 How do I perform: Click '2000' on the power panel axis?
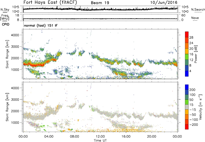(x=15, y=58)
